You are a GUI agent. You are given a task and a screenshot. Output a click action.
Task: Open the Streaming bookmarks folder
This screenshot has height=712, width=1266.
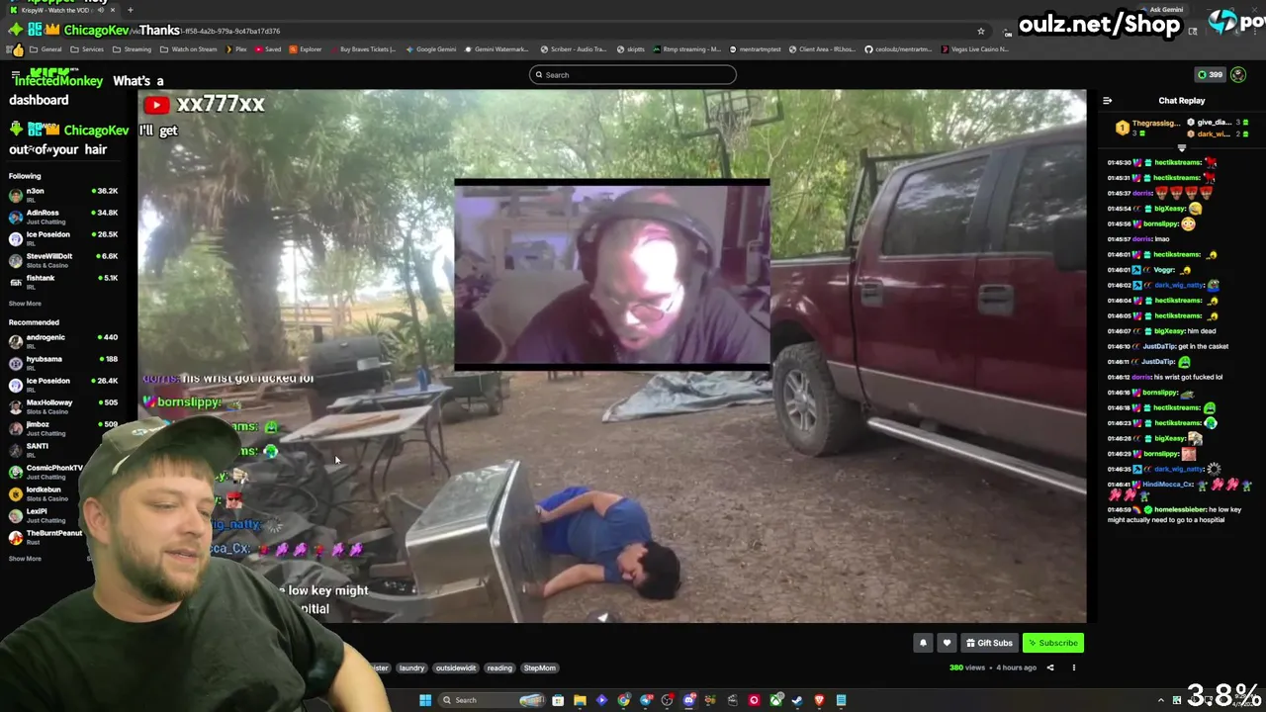click(132, 49)
